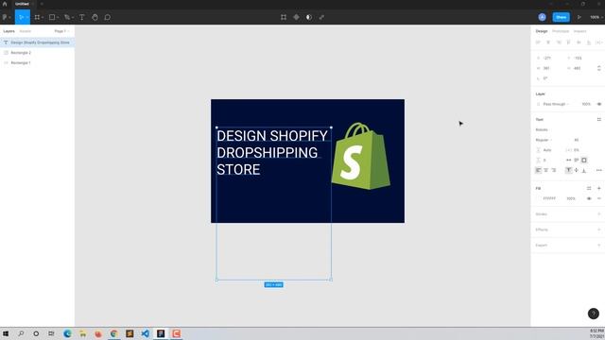Set text alignment to center
Viewport: 605px width, 340px height.
546,170
